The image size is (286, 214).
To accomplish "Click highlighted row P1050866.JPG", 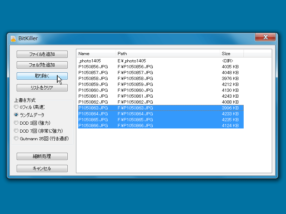I will tap(161, 126).
